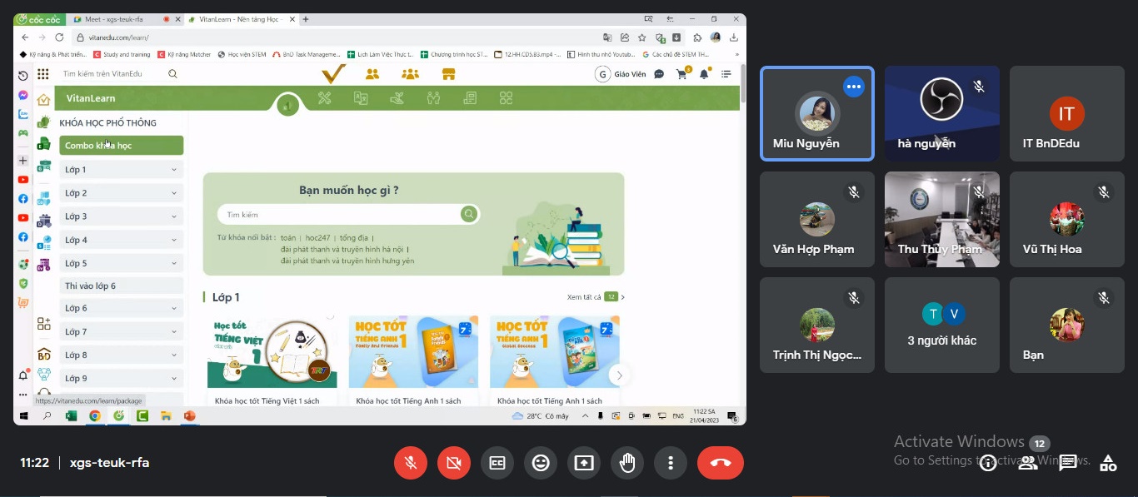Unmute the microphone in Meet controls
Screen dimensions: 1138x497
[411, 463]
